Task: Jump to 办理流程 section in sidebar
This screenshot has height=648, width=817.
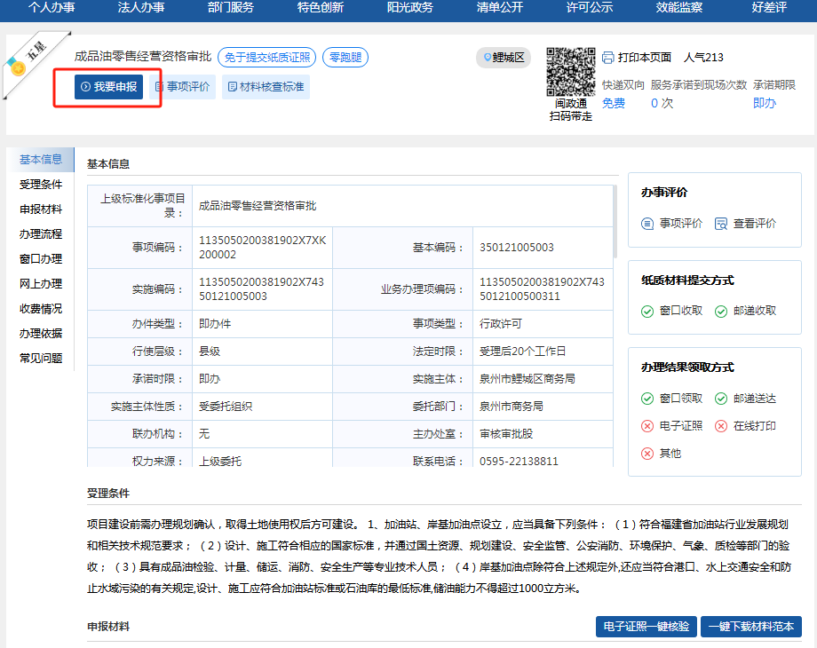Action: [41, 234]
